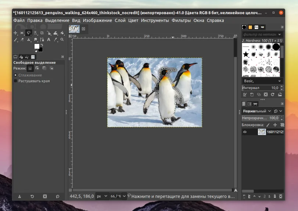Screen dimensions: 298x211
Task: Select the Zoom tool
Action: (x=62, y=39)
